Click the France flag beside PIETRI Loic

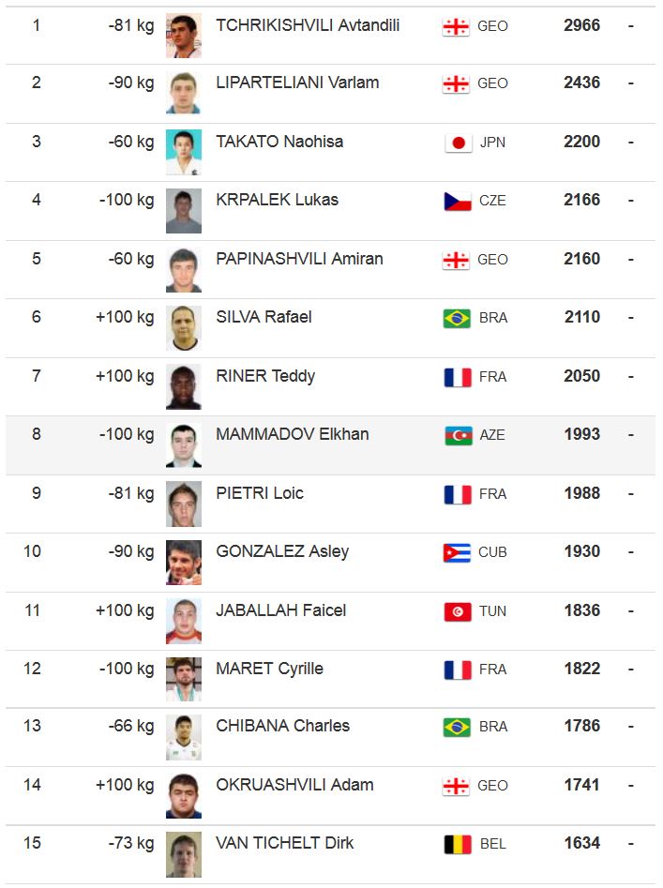click(x=458, y=495)
